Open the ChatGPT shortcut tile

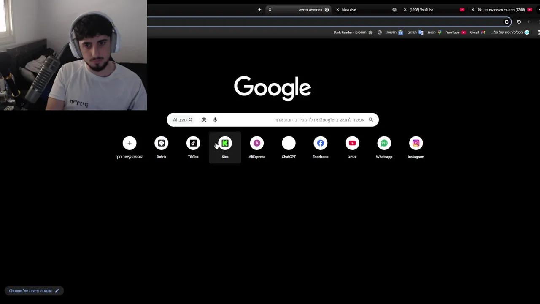[x=289, y=147]
